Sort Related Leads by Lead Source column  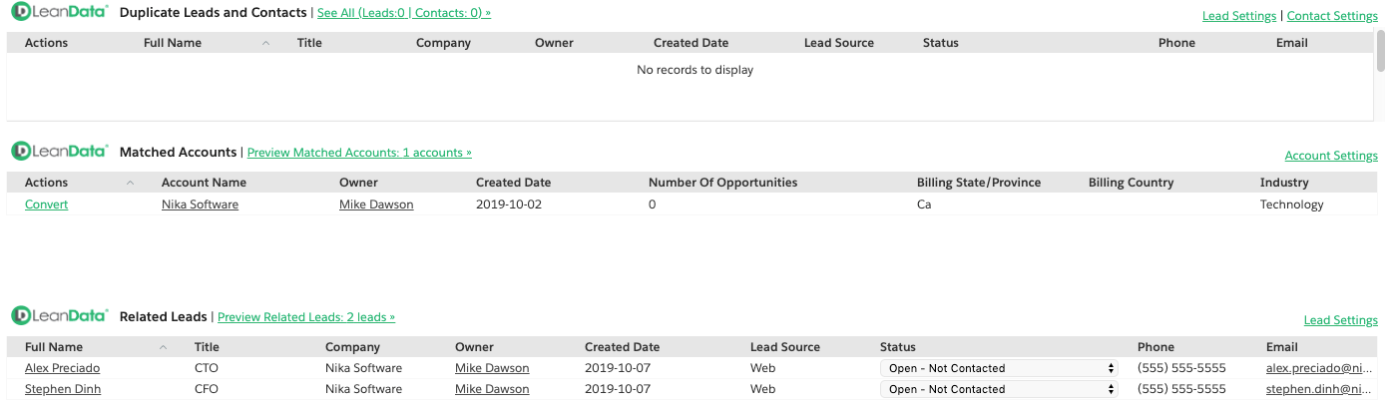point(785,347)
